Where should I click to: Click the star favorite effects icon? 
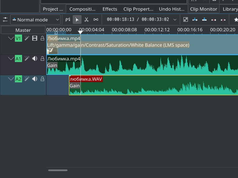click(236, 20)
